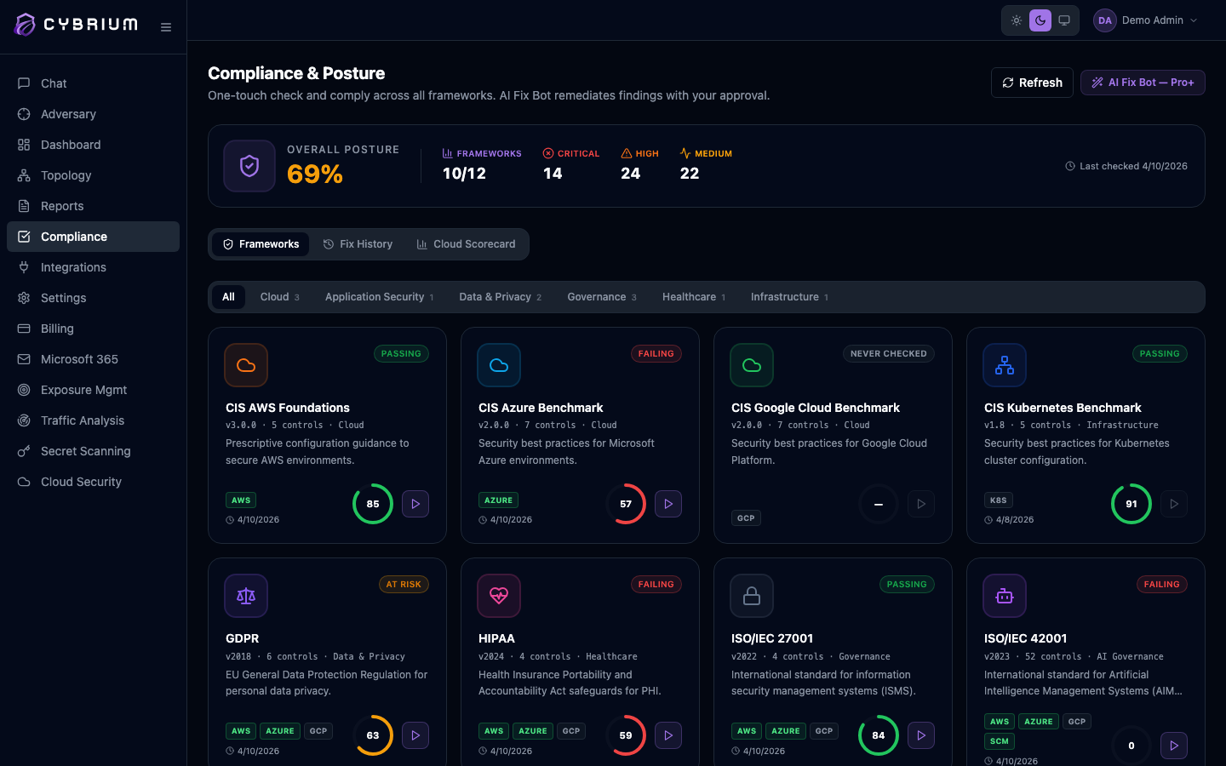Viewport: 1226px width, 766px height.
Task: Open Secret Scanning in sidebar
Action: [93, 451]
